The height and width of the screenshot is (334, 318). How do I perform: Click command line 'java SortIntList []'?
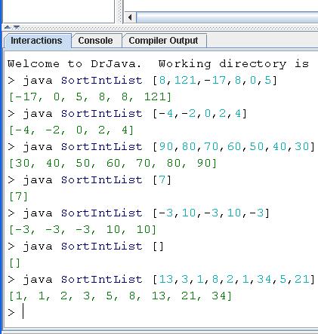(85, 247)
